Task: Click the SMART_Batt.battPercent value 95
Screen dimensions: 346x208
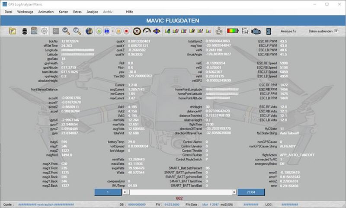Action: [208, 168]
